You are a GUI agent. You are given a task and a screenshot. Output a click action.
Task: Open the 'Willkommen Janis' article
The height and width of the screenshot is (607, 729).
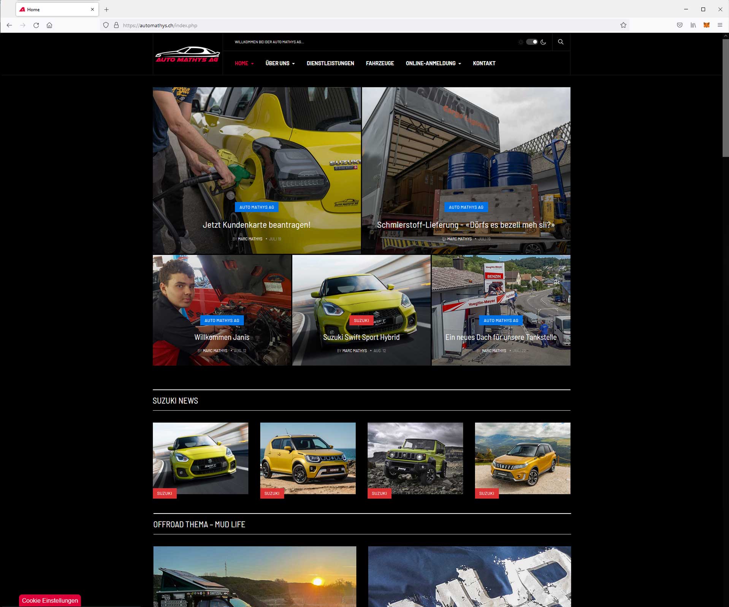[x=222, y=337]
